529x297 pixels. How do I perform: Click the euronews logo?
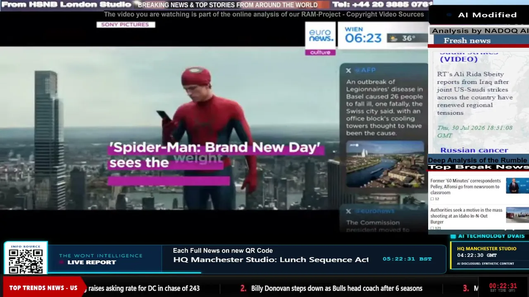(x=320, y=35)
